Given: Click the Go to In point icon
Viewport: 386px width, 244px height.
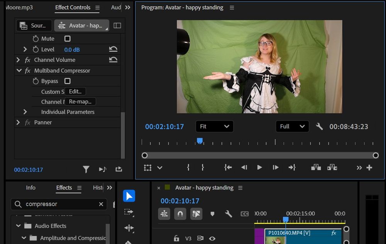Looking at the screenshot, I should click(x=228, y=167).
